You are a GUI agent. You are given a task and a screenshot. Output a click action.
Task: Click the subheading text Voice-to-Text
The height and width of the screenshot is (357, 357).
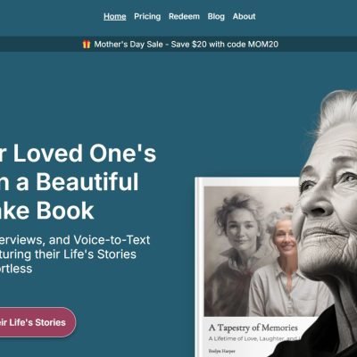click(x=112, y=240)
